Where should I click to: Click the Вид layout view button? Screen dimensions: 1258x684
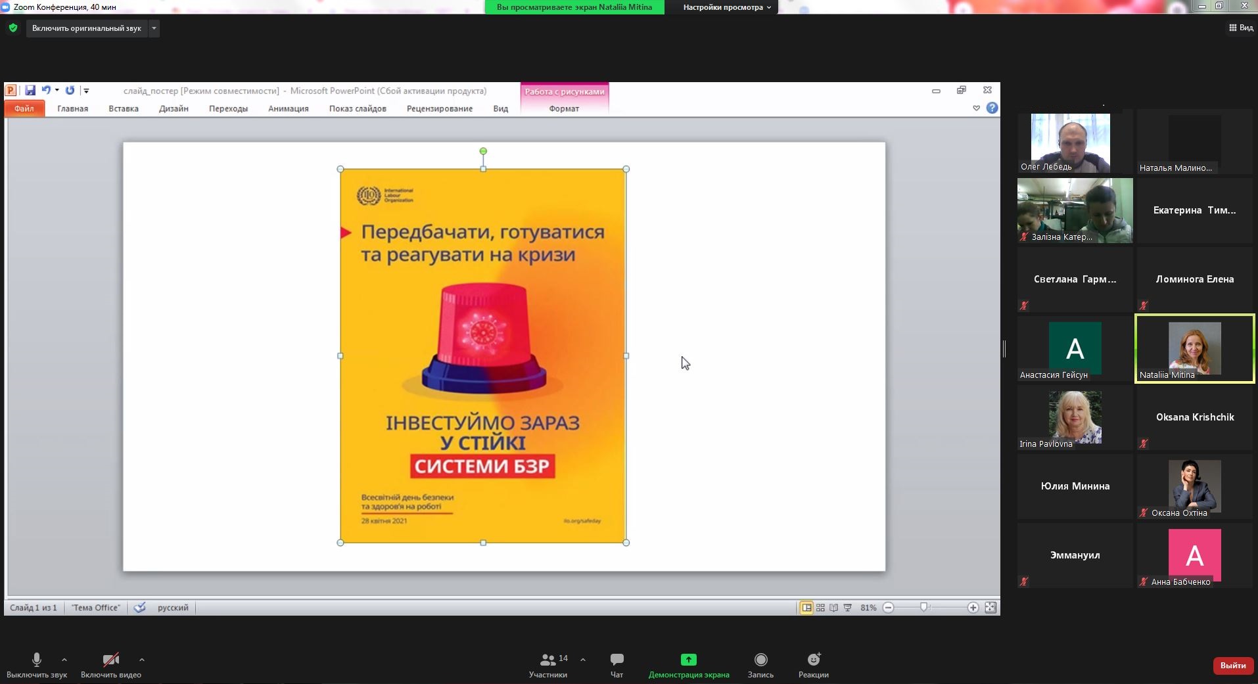point(1241,28)
